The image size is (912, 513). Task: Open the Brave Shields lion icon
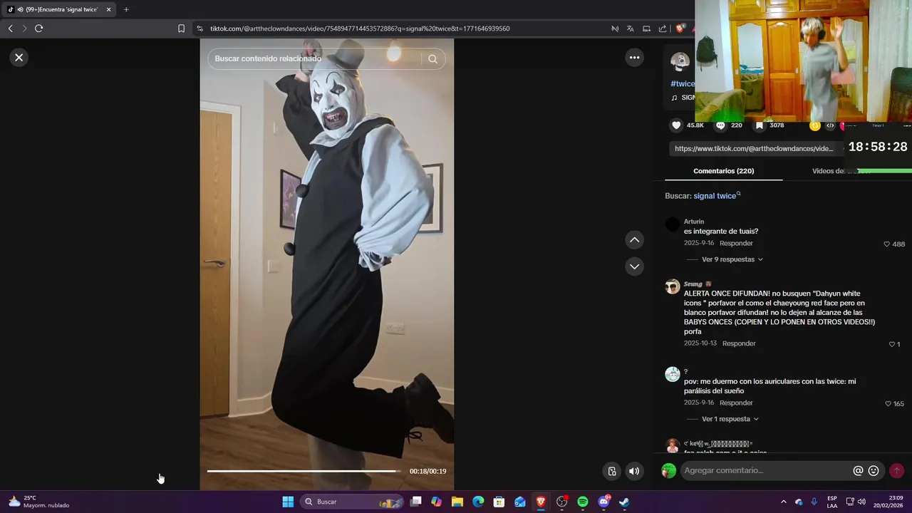coord(680,28)
